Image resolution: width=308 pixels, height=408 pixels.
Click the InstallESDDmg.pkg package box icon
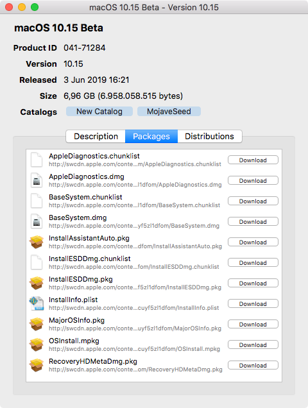coord(37,283)
